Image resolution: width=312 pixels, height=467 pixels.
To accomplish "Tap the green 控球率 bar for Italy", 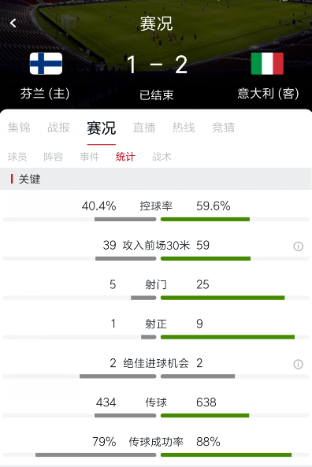I will click(206, 219).
